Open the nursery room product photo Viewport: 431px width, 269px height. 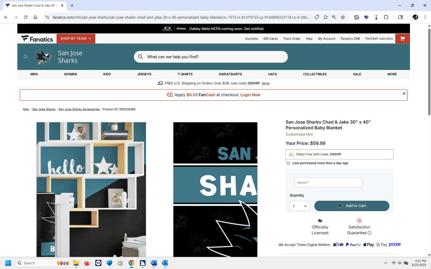point(91,190)
